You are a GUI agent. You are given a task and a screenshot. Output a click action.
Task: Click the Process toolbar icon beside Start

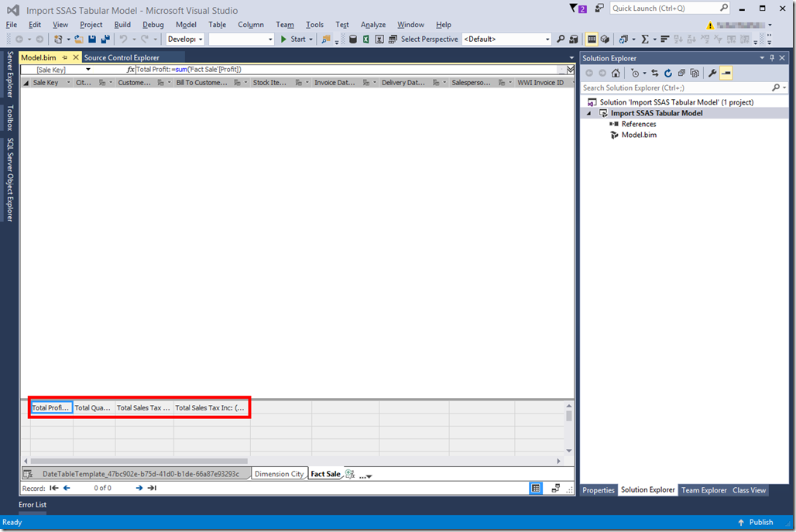point(326,39)
